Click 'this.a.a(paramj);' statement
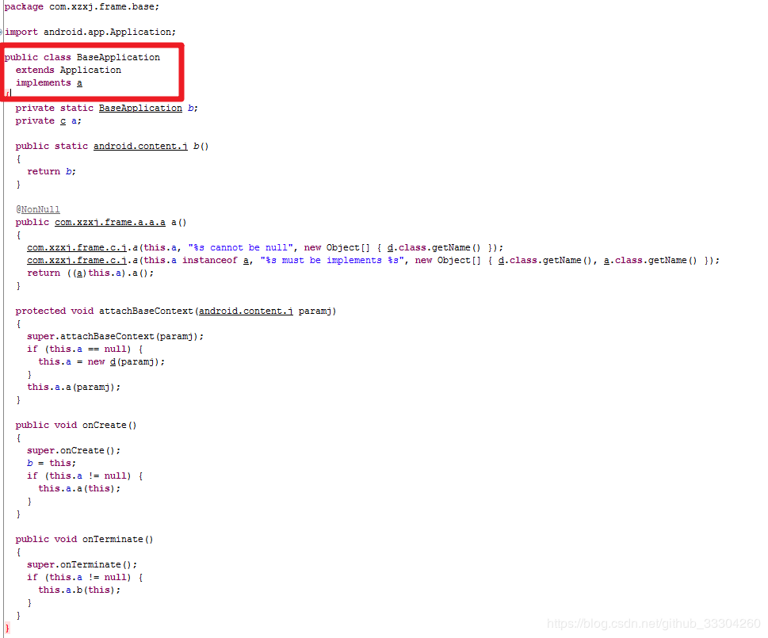 click(74, 388)
